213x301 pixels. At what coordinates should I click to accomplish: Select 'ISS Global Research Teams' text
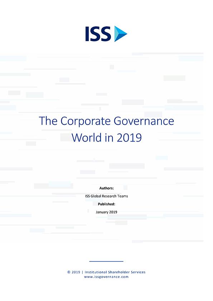point(107,196)
